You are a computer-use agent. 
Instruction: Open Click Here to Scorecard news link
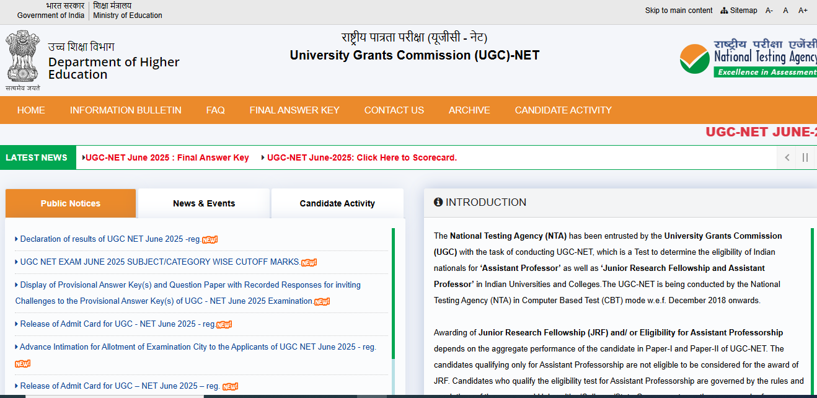[x=362, y=157]
